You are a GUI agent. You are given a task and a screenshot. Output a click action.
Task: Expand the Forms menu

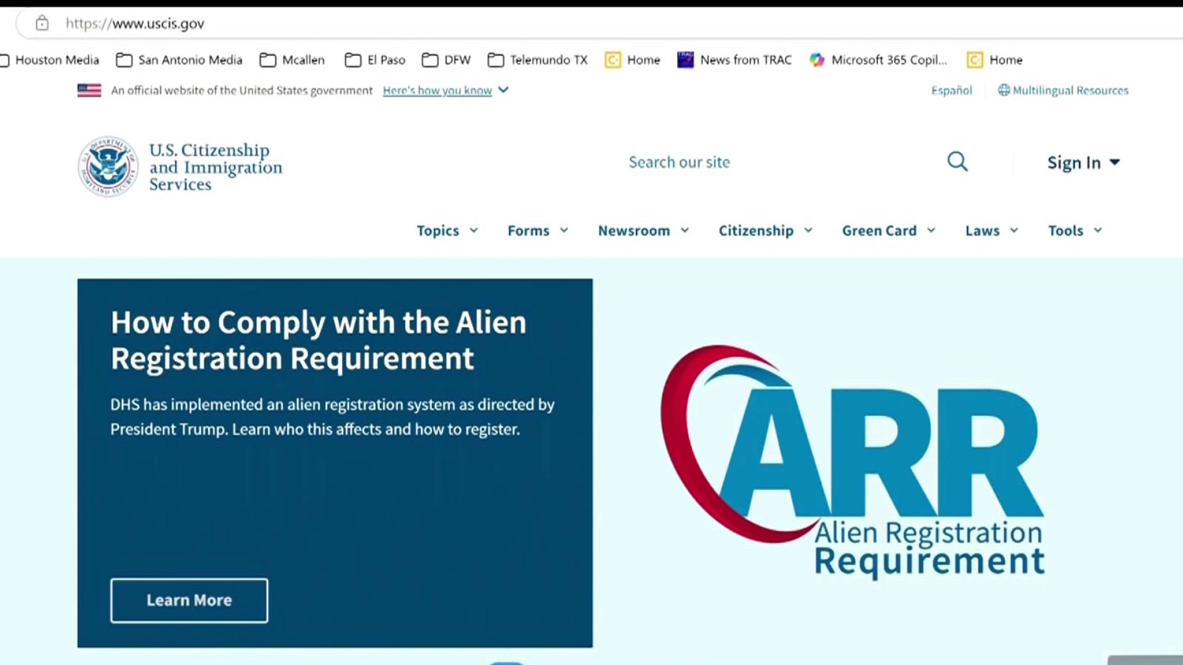[537, 231]
